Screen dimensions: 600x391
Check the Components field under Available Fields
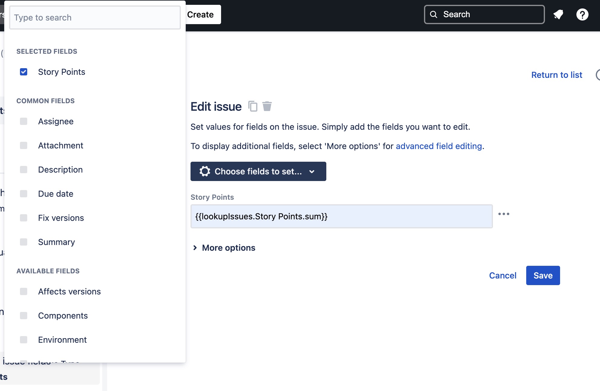pos(23,316)
